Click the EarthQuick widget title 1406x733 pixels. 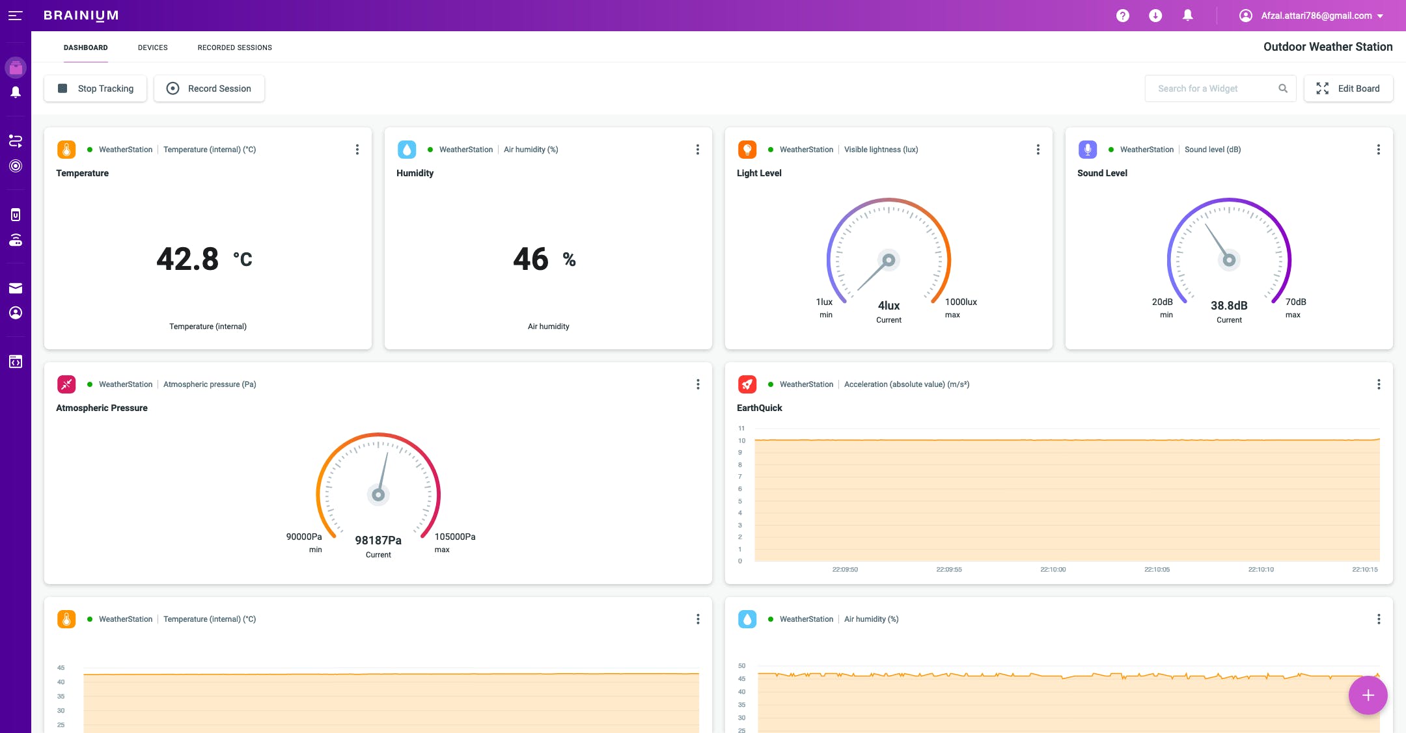pos(760,408)
